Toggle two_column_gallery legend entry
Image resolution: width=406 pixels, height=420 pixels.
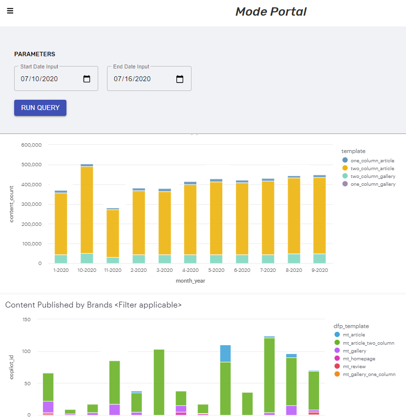coord(373,176)
